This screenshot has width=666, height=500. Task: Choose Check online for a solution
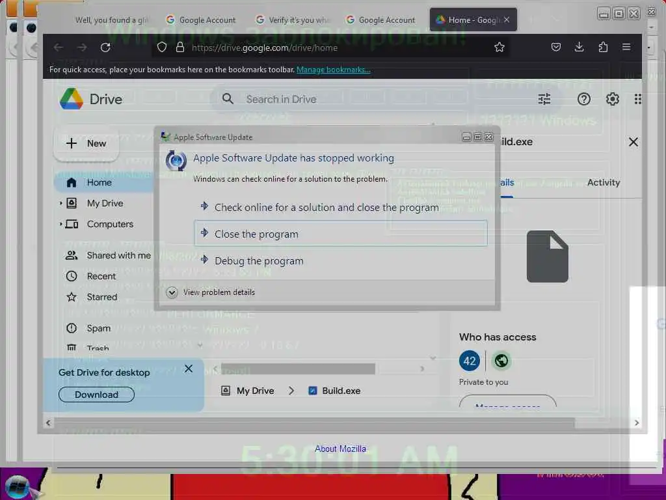click(326, 208)
